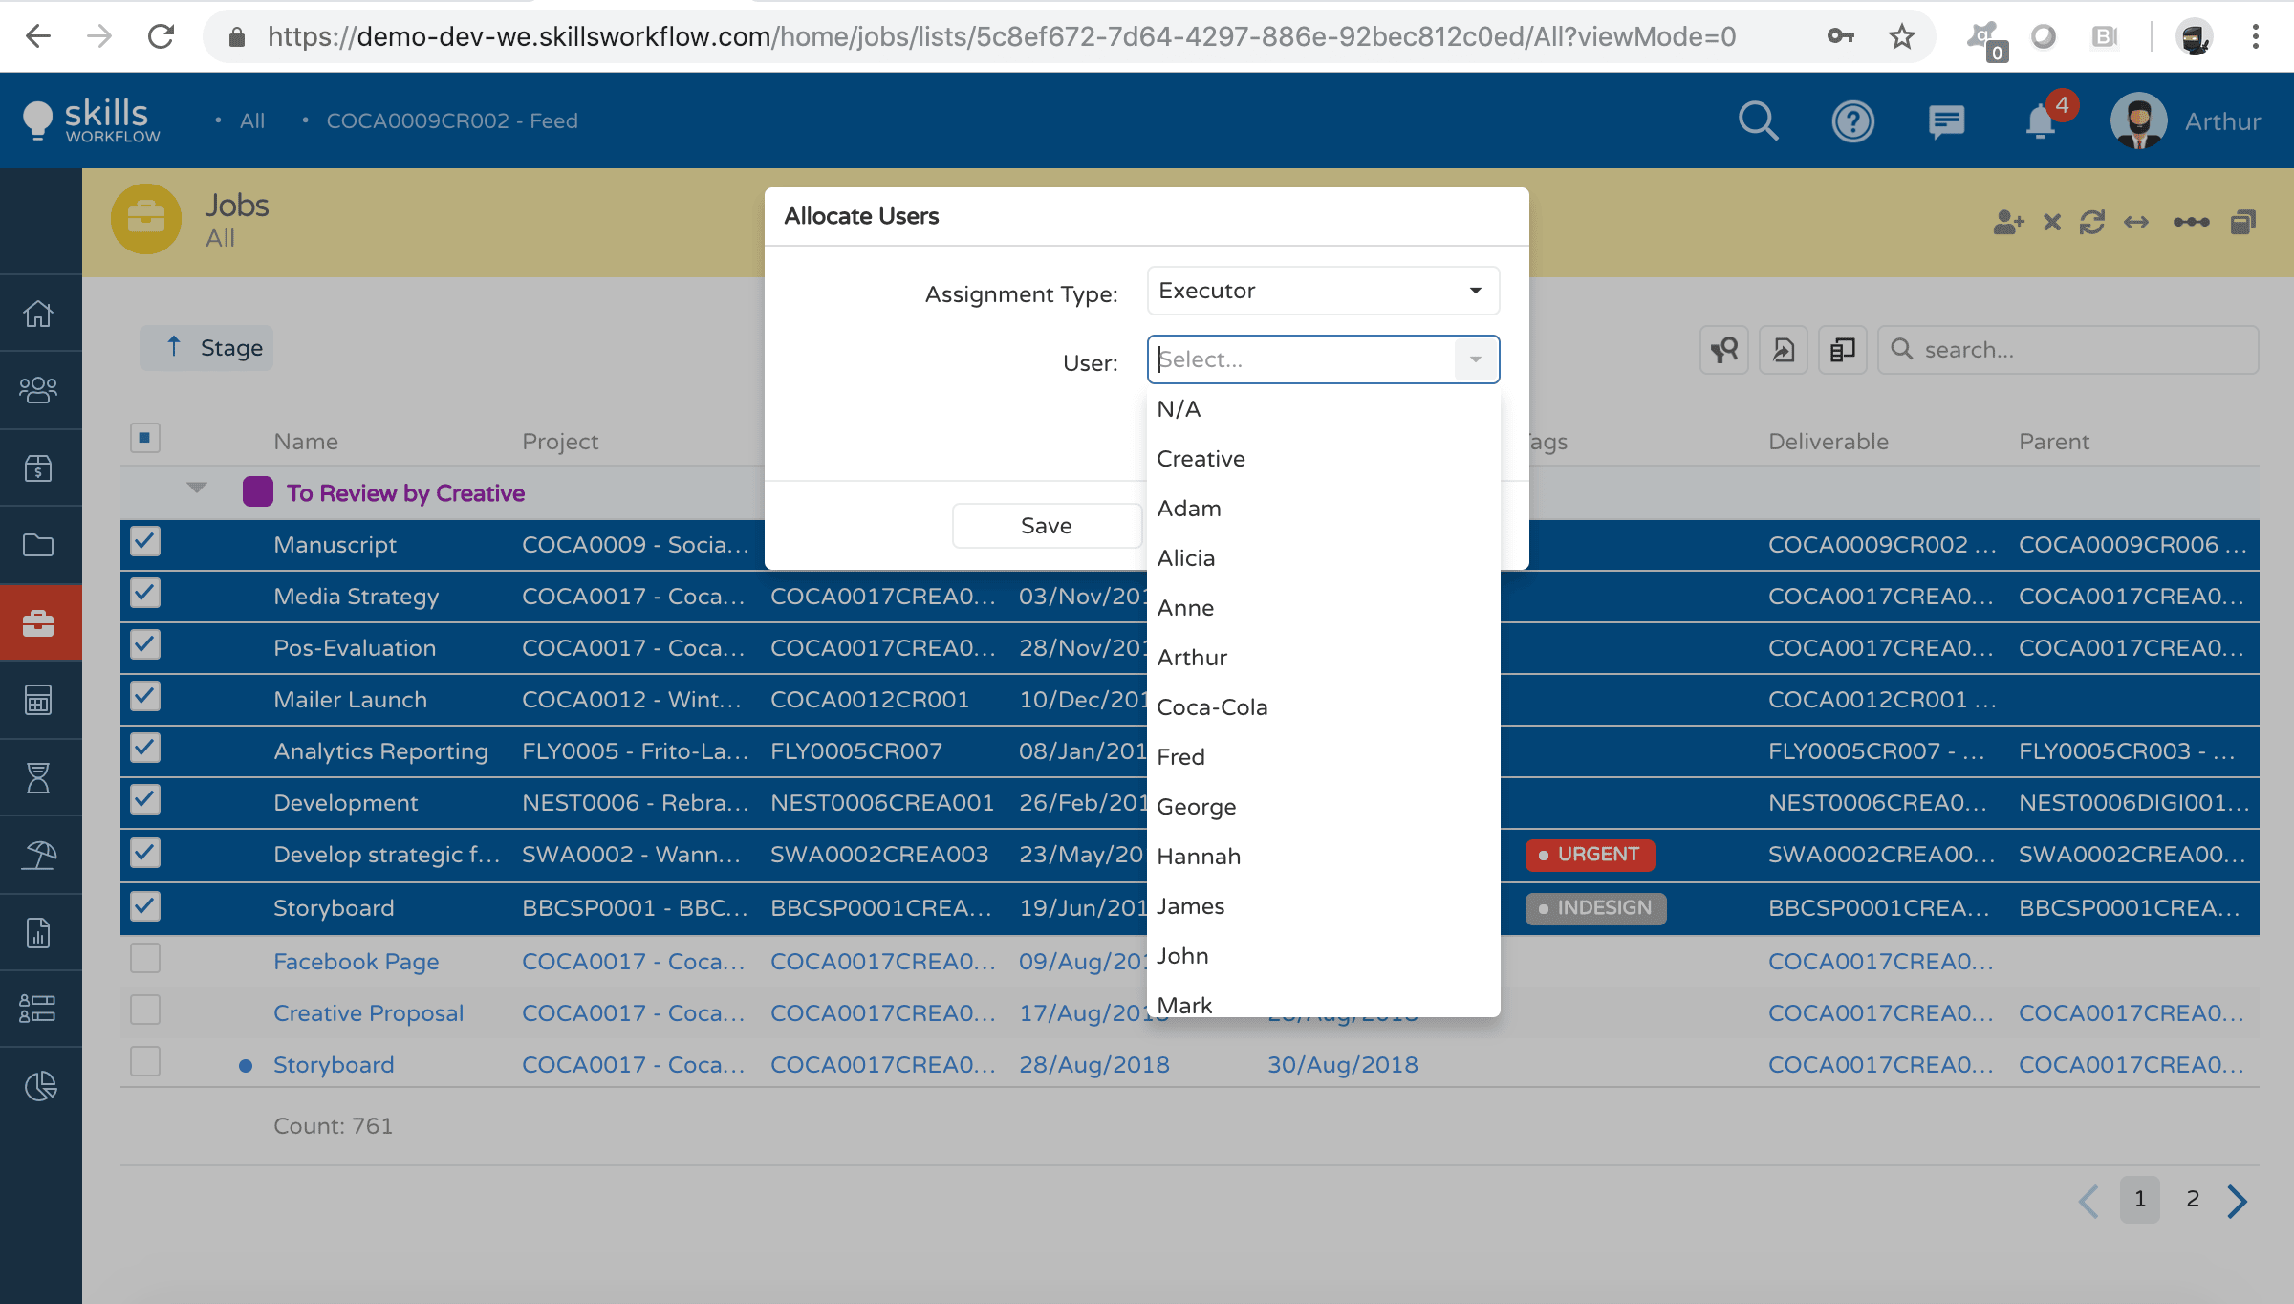The height and width of the screenshot is (1304, 2294).
Task: Choose Alicia in the user dropdown
Action: click(x=1186, y=558)
